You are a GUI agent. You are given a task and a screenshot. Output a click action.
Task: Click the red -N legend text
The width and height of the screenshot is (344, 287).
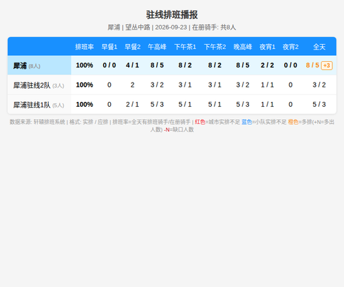click(166, 130)
